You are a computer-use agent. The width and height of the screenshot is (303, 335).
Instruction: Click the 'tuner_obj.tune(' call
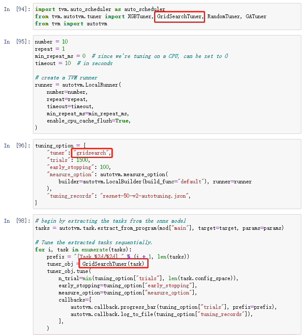pyautogui.click(x=69, y=271)
